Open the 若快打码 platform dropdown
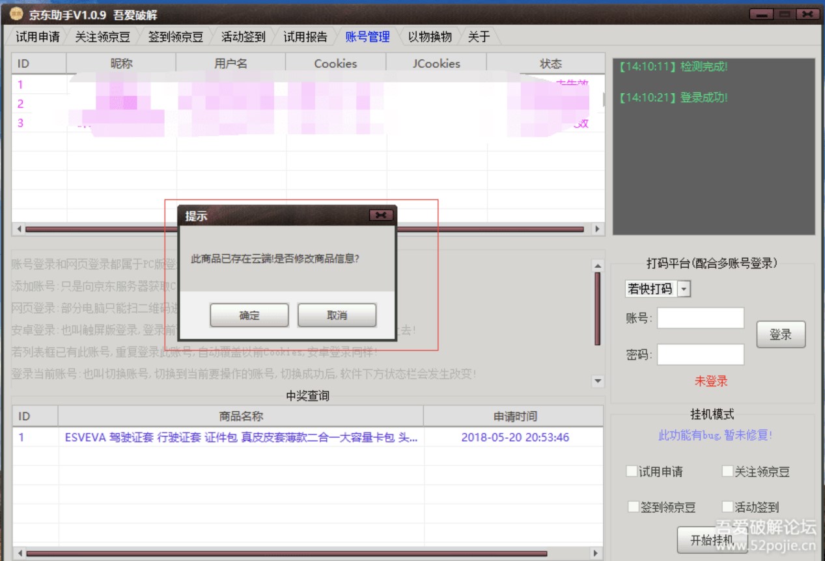 pyautogui.click(x=684, y=288)
